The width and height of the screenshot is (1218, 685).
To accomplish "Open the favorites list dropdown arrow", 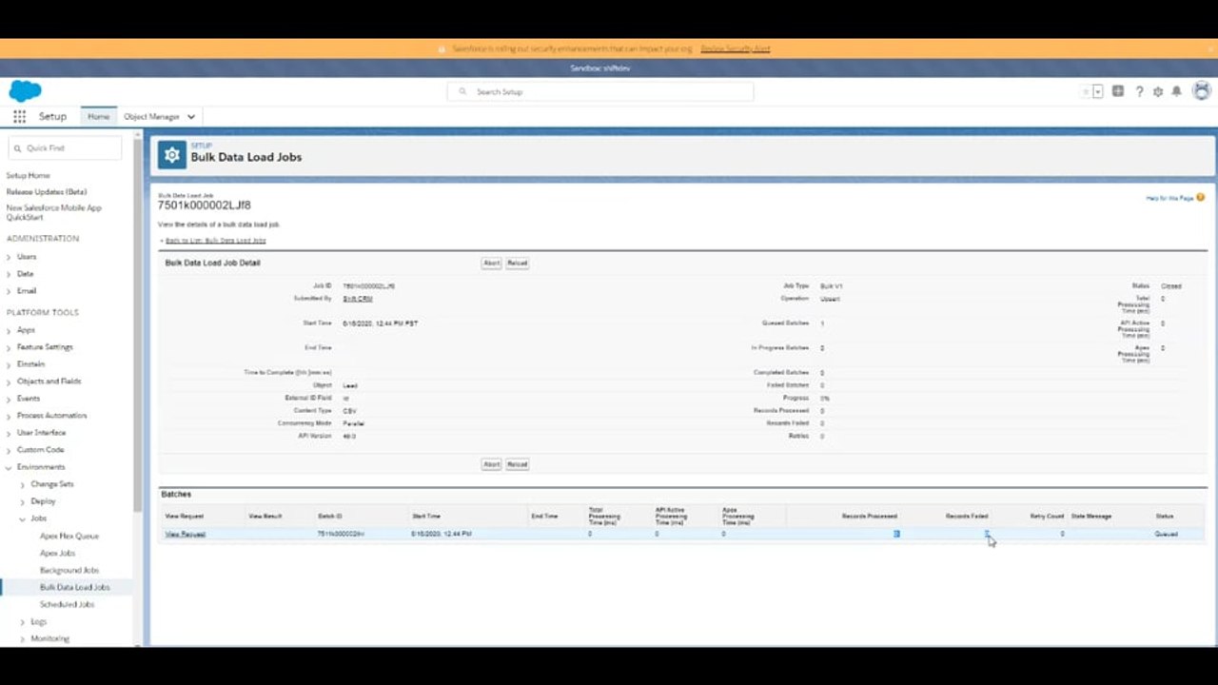I will [x=1098, y=91].
